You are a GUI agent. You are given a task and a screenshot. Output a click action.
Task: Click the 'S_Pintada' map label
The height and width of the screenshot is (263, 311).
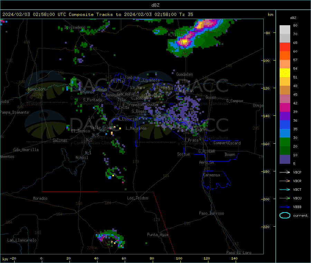[92, 100]
